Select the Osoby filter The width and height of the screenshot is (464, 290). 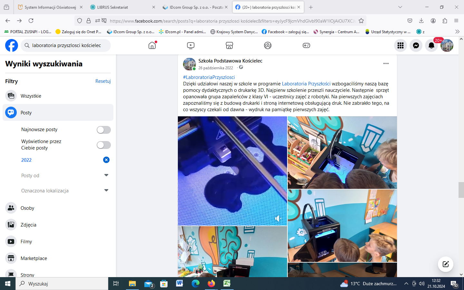click(27, 208)
